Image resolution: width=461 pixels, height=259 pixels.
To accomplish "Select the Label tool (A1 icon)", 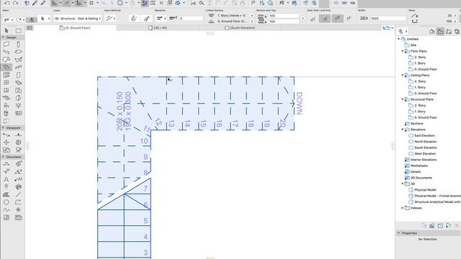I will [x=19, y=179].
